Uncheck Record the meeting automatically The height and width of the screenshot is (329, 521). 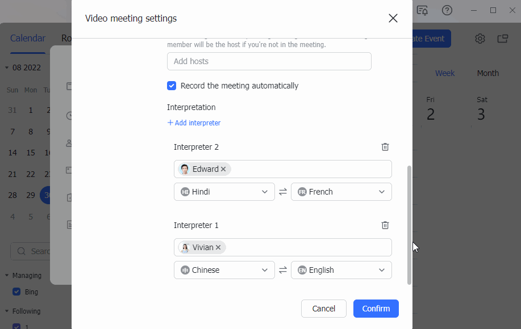(172, 86)
